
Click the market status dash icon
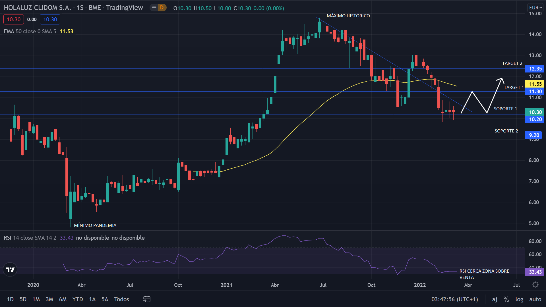pyautogui.click(x=154, y=8)
